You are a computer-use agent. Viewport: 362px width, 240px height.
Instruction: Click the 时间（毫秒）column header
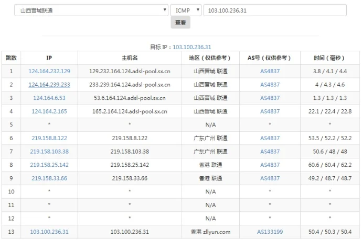click(x=330, y=58)
